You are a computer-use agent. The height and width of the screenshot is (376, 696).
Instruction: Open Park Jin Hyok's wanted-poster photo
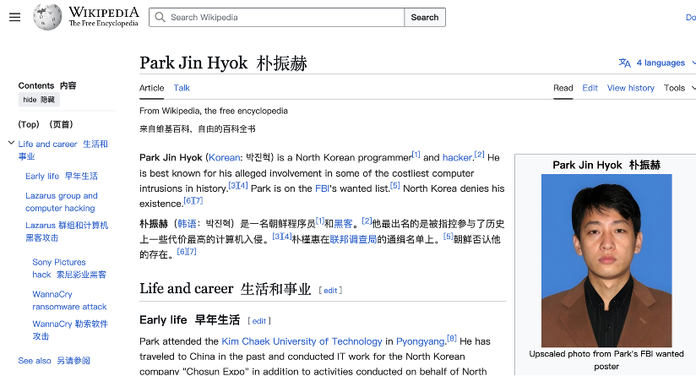pos(606,260)
